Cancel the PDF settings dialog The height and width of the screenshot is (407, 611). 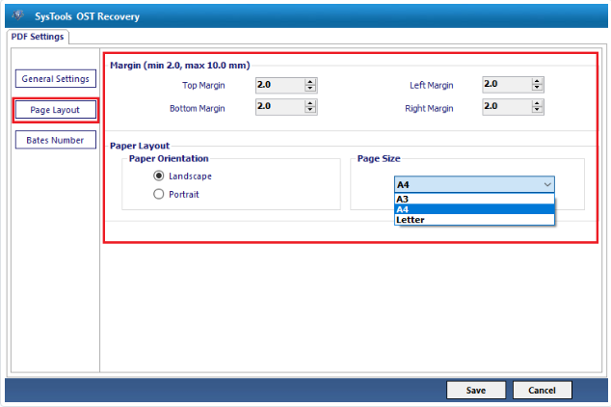click(x=542, y=391)
